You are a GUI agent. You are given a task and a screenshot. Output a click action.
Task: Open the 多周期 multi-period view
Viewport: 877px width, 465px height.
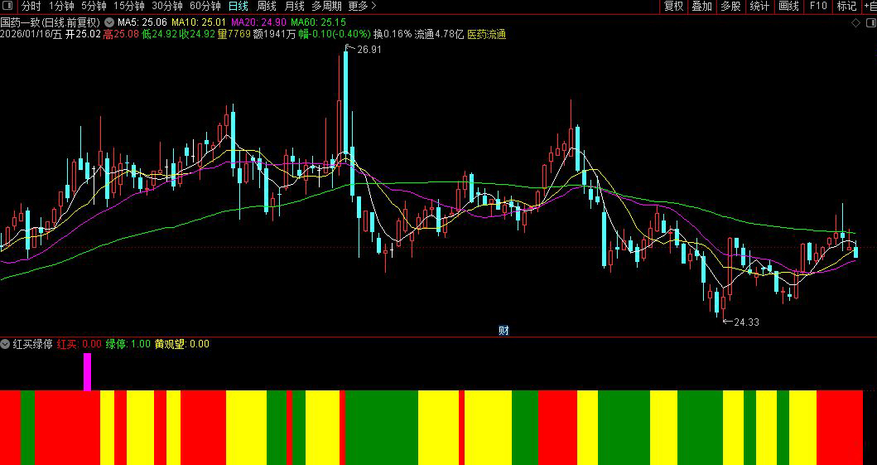(x=326, y=7)
